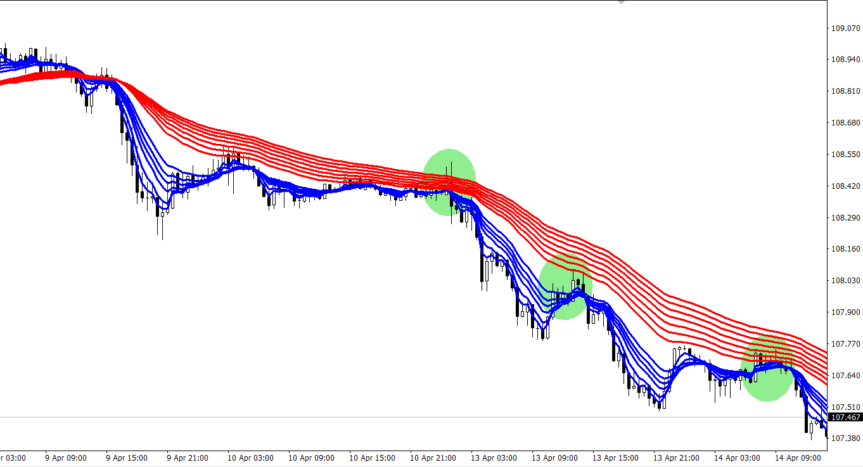Select the 9 Apr 21:00 time label
863x467 pixels.
click(x=188, y=457)
